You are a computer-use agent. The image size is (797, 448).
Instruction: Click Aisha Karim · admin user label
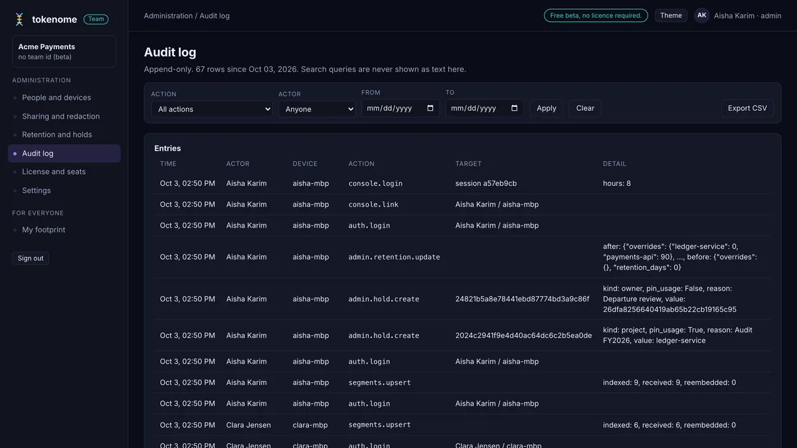click(x=748, y=15)
